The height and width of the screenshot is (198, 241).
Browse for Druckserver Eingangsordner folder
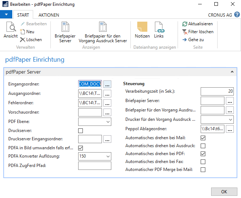[x=107, y=139]
